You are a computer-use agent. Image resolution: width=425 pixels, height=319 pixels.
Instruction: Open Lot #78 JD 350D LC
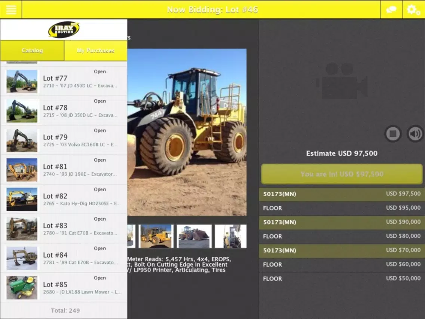click(64, 111)
